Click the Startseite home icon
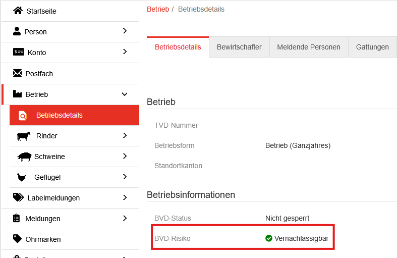The image size is (397, 258). pos(18,11)
